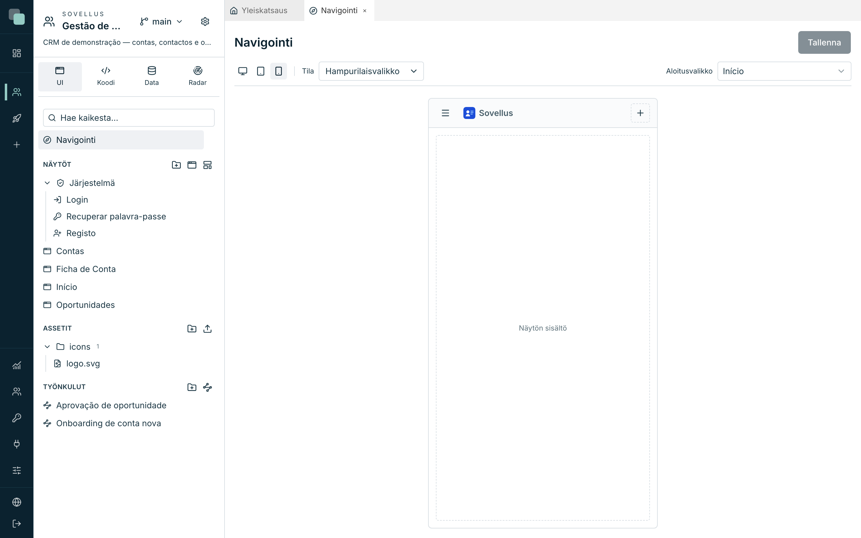Viewport: 861px width, 538px height.
Task: Click the globe language icon
Action: click(x=17, y=502)
